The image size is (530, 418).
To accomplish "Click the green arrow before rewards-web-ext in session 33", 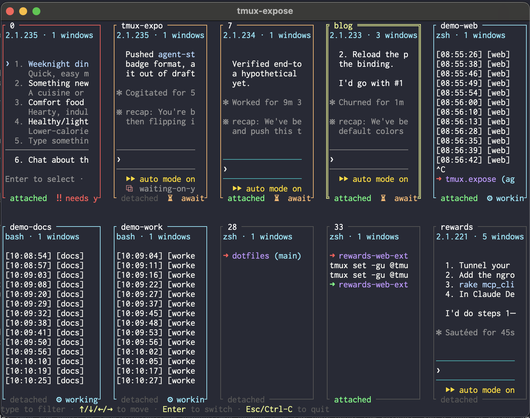I will 332,284.
